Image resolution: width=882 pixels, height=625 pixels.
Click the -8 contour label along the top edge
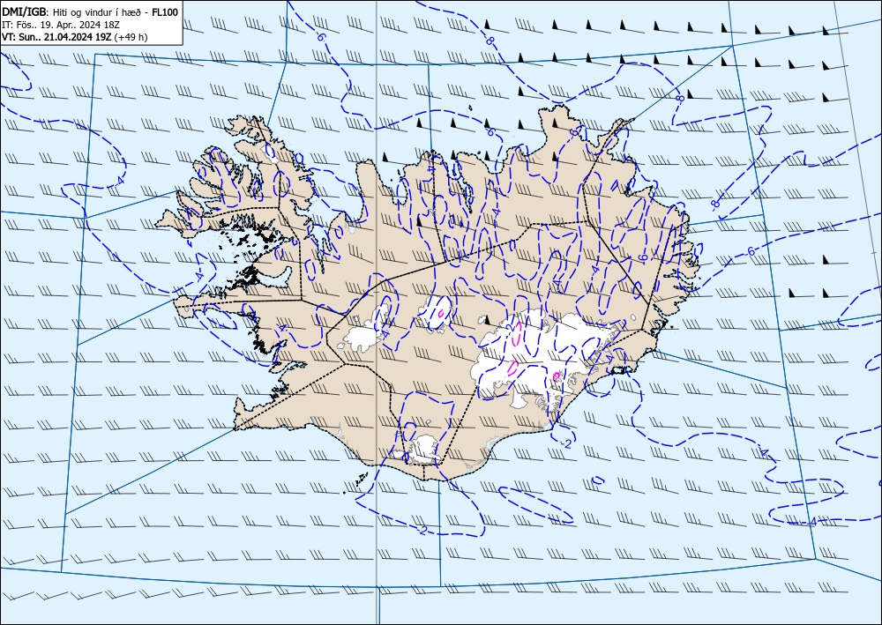[489, 41]
